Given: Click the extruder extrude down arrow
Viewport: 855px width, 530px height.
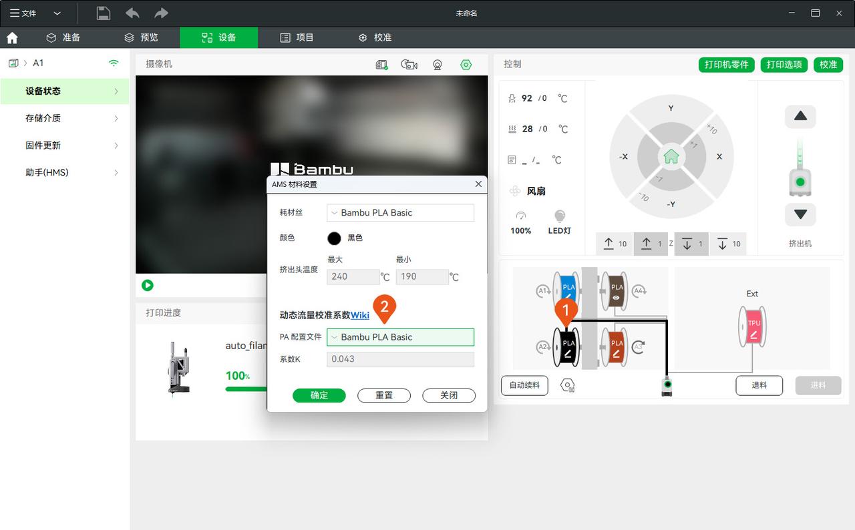Looking at the screenshot, I should point(800,215).
